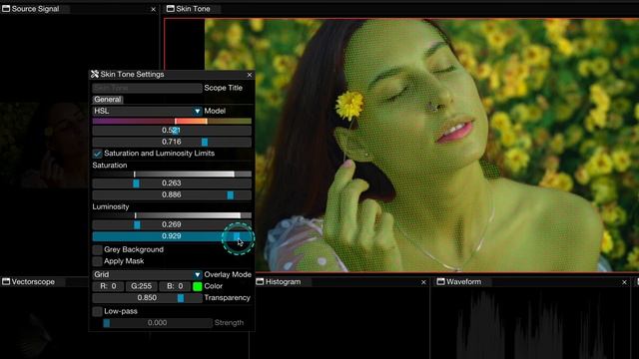Close the Histogram panel
Screen dimensions: 639x359
tap(423, 282)
